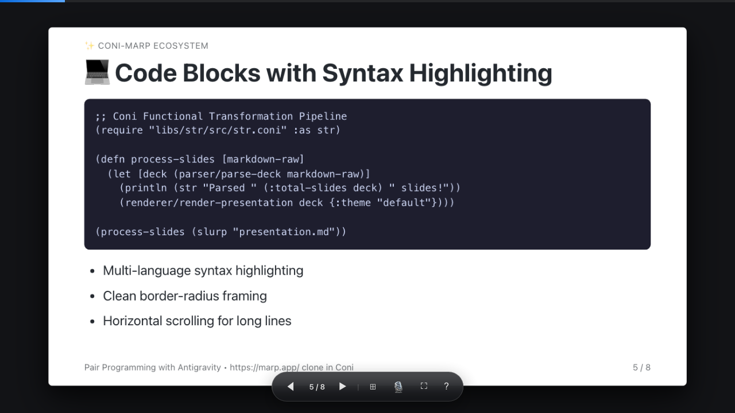Click the 'Pair Programming with Antigravity' footer text
This screenshot has width=735, height=413.
(x=153, y=367)
